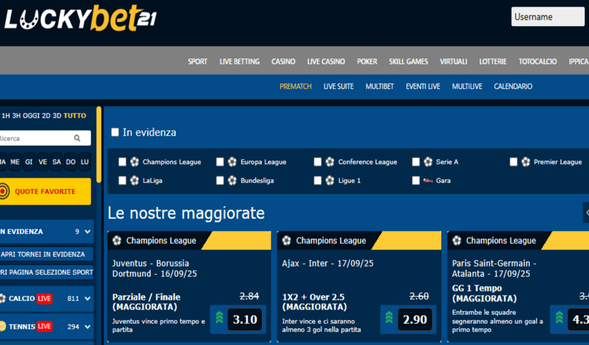Expand the Calcio section chevron
The image size is (589, 345).
pos(87,298)
